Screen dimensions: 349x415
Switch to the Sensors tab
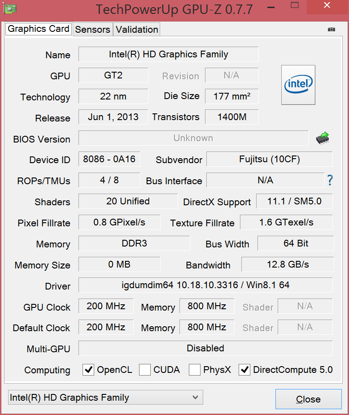[x=92, y=30]
